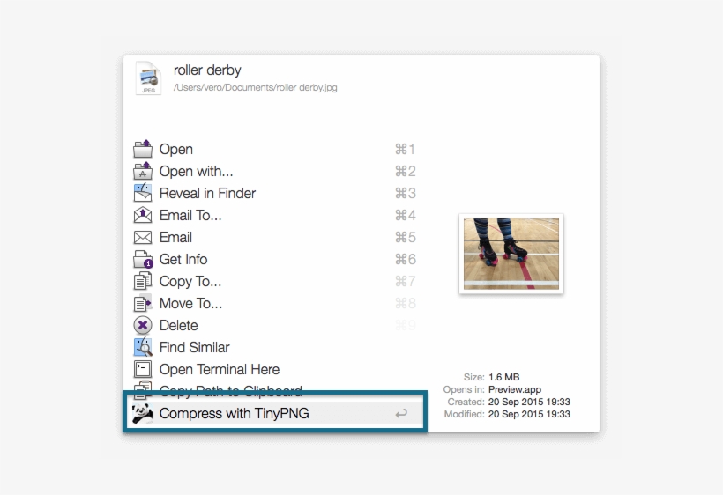The width and height of the screenshot is (723, 495).
Task: Select the Find Similar action
Action: 275,347
